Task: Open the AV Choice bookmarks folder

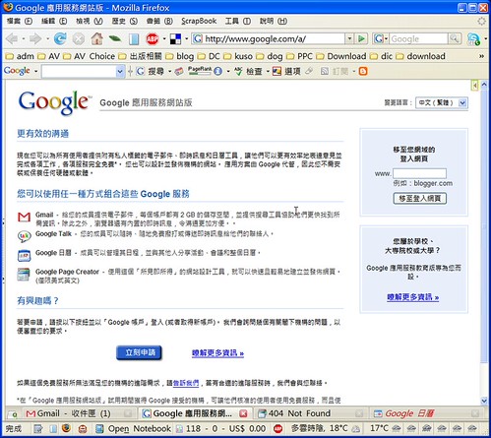Action: tap(90, 56)
